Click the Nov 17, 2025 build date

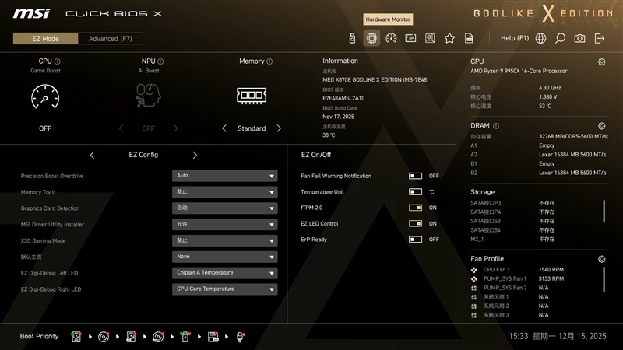click(x=338, y=117)
